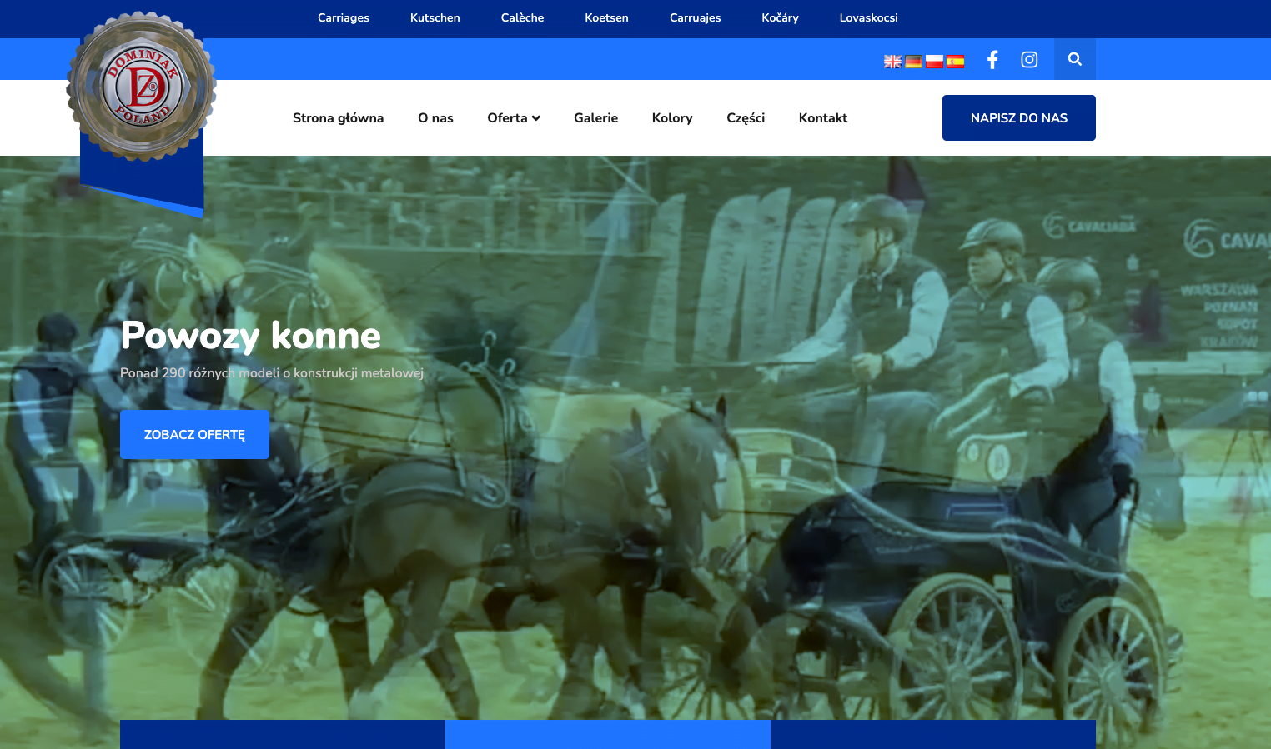
Task: Expand the Oferta dropdown menu
Action: tap(514, 118)
